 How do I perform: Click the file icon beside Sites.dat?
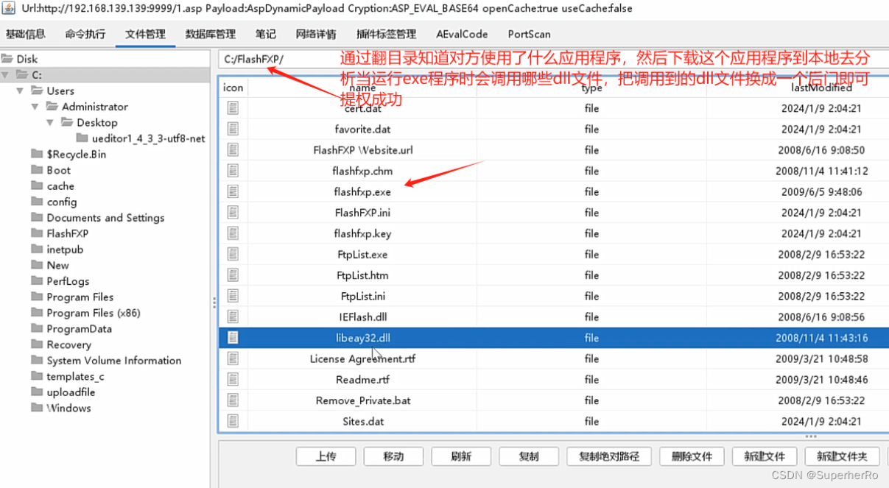point(233,422)
